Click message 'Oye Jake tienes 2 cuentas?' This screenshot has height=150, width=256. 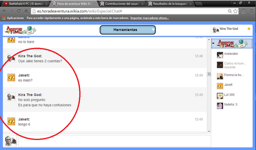point(40,61)
